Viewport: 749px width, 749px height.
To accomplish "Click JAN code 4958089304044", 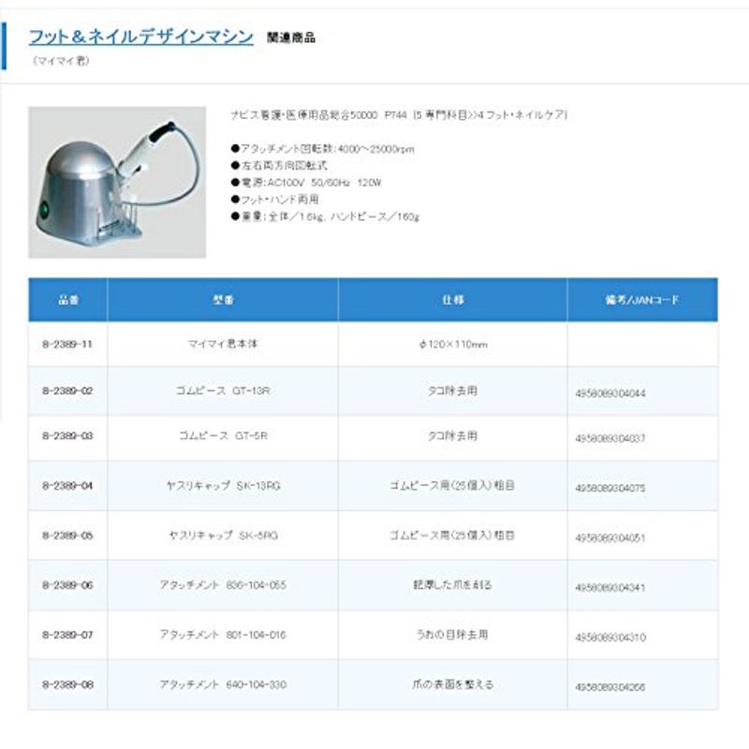I will [x=610, y=394].
